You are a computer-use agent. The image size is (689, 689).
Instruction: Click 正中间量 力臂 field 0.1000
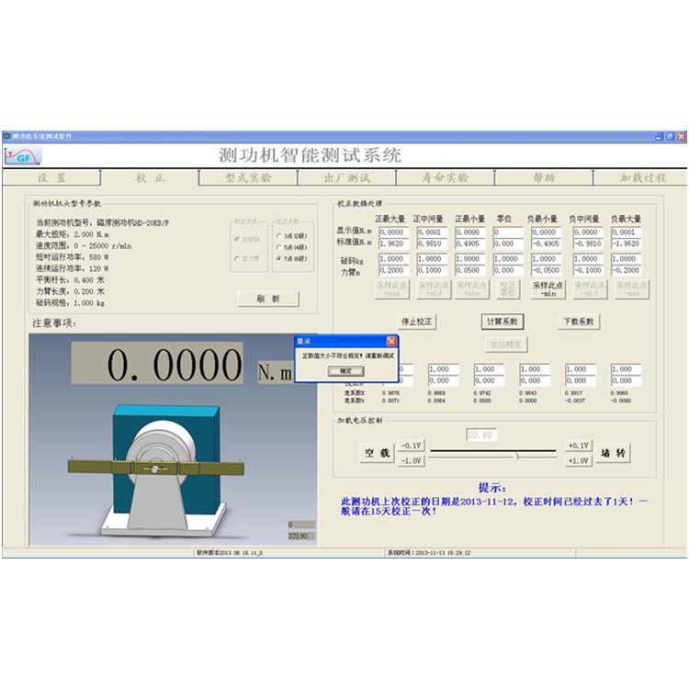433,271
